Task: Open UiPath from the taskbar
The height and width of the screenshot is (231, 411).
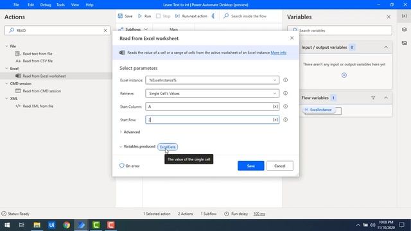Action: [51, 225]
